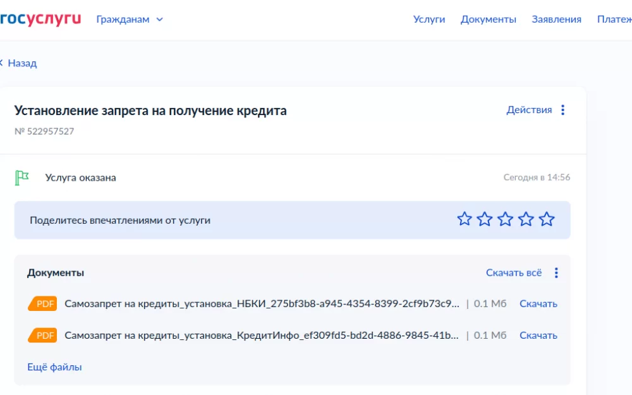
Task: Click the PDF icon for the НБКИ document
Action: (x=42, y=303)
